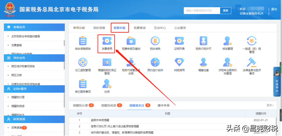
Task: Switch to the 我要查询 tab
Action: tap(139, 28)
